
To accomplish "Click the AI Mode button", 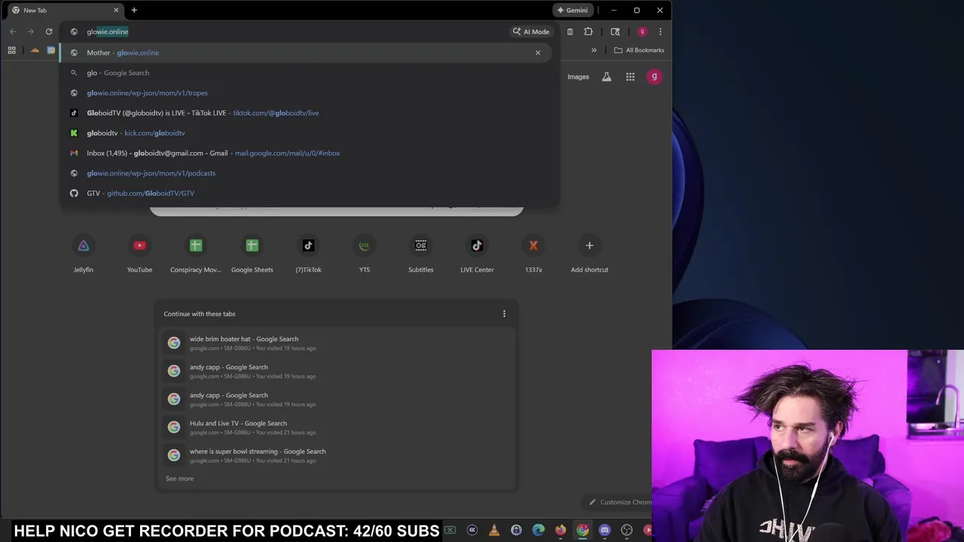I will pyautogui.click(x=531, y=32).
